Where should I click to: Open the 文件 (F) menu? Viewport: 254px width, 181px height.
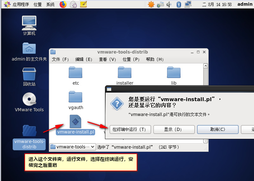pyautogui.click(x=60, y=59)
